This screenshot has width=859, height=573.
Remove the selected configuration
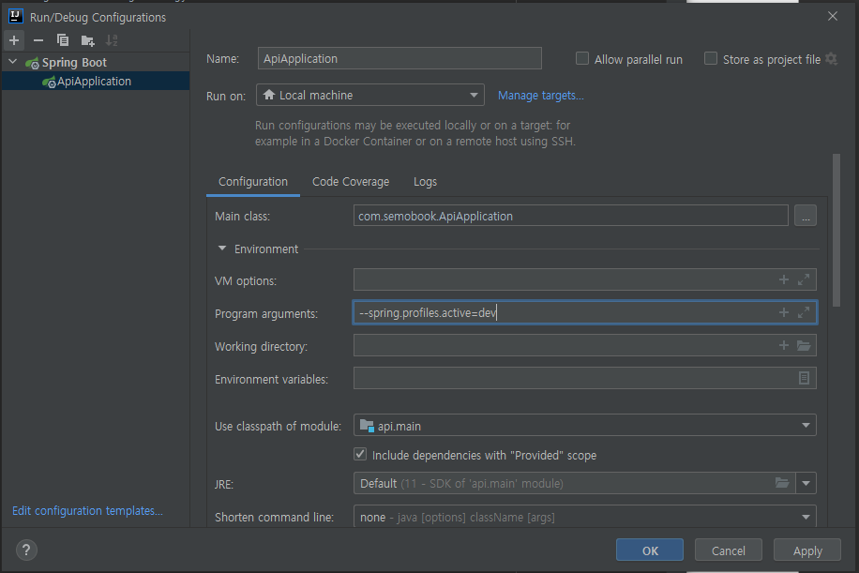point(38,40)
